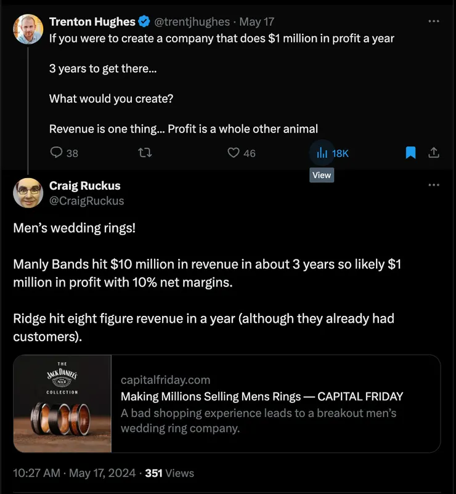Open the Making Millions Selling Mens Rings article
The image size is (456, 494).
coord(262,397)
